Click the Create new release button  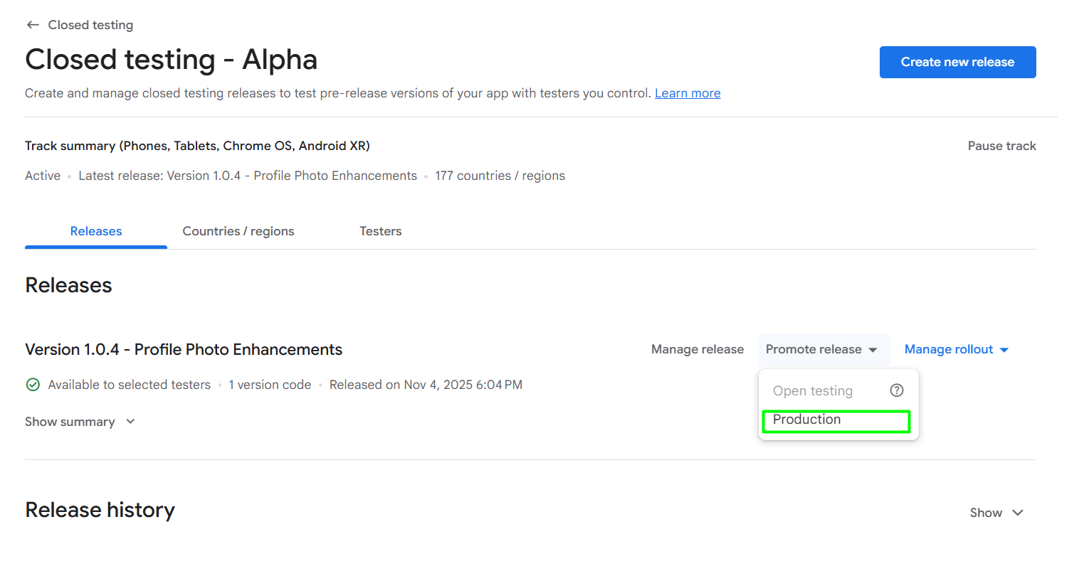coord(957,62)
